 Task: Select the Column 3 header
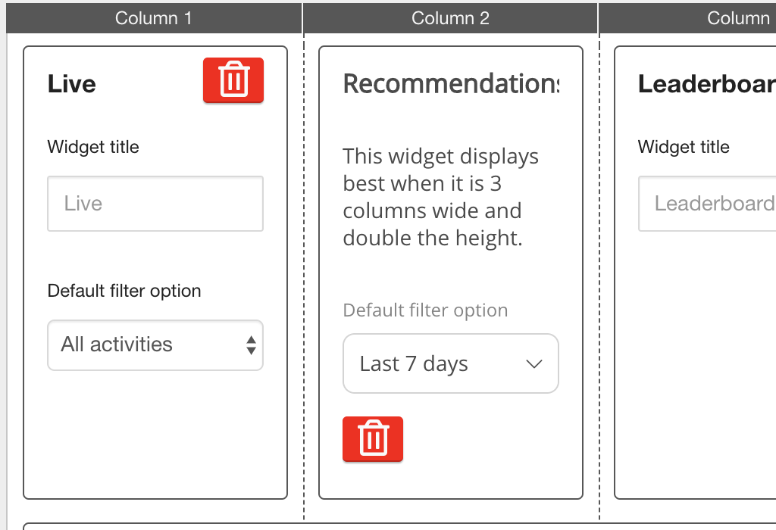tap(739, 18)
